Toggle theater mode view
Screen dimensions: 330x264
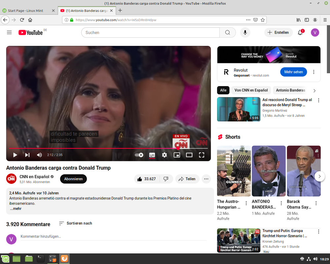click(189, 155)
